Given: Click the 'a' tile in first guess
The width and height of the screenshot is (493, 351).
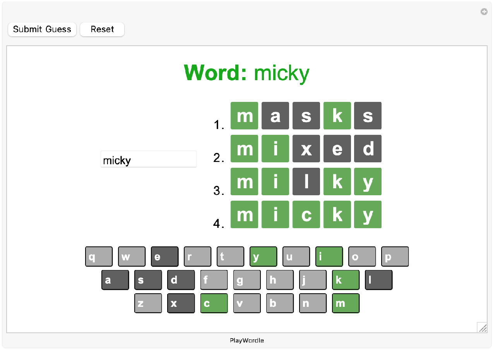Looking at the screenshot, I should (x=275, y=116).
